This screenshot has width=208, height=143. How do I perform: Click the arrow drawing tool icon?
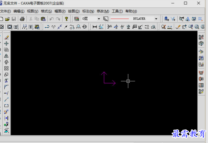[66, 27]
